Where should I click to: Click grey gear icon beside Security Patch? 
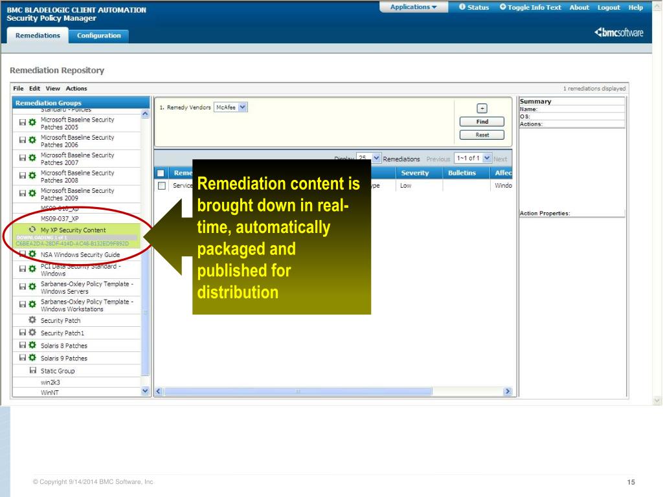pyautogui.click(x=32, y=320)
